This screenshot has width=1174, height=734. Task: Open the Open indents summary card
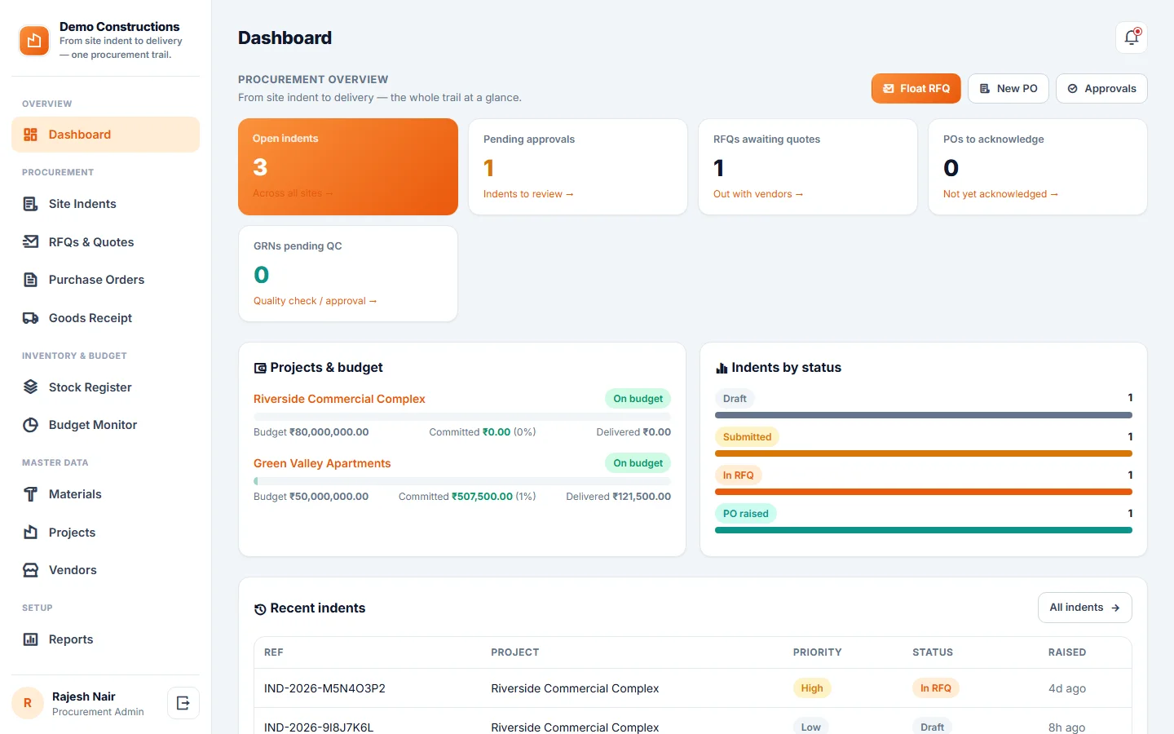tap(348, 166)
